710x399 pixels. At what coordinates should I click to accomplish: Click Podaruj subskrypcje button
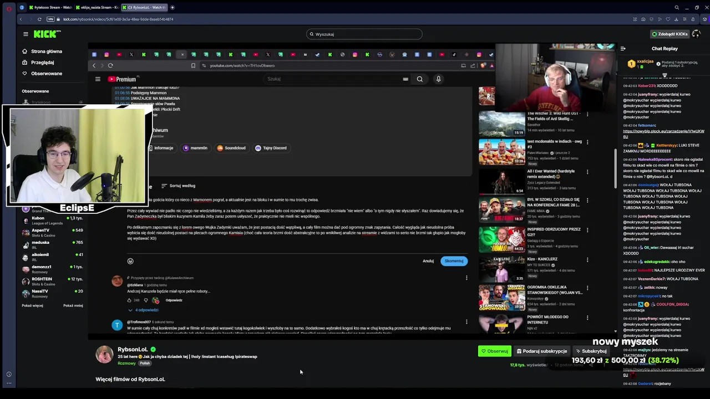[x=541, y=351]
